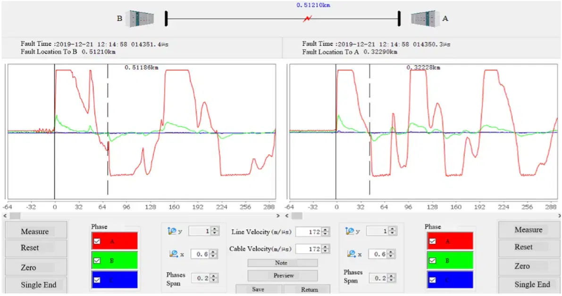
Task: Click the substation B cabinet icon
Action: coord(142,18)
